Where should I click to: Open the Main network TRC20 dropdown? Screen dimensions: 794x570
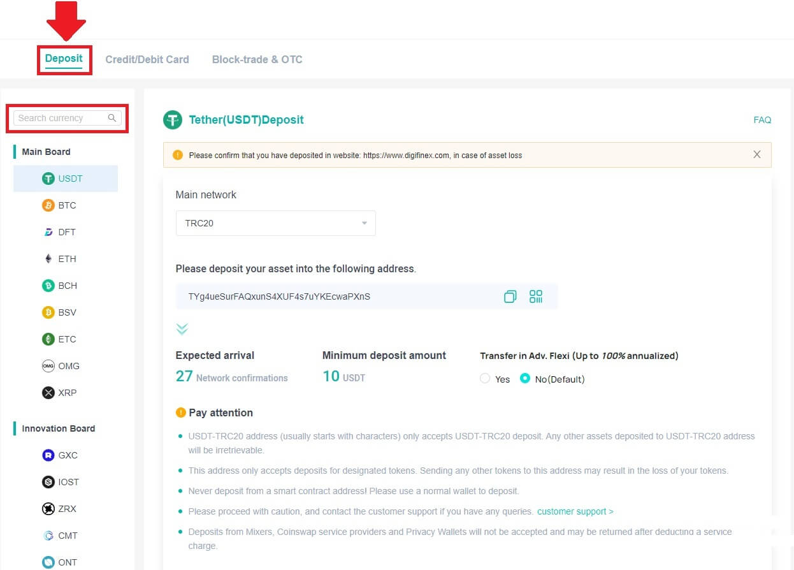click(x=275, y=223)
